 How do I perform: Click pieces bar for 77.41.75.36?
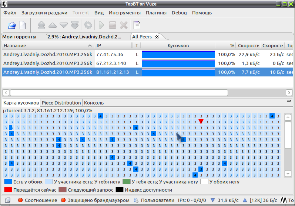pyautogui.click(x=178, y=55)
